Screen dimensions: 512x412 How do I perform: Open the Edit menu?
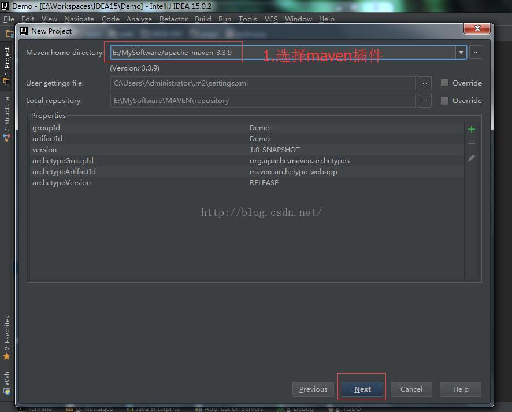pyautogui.click(x=28, y=19)
